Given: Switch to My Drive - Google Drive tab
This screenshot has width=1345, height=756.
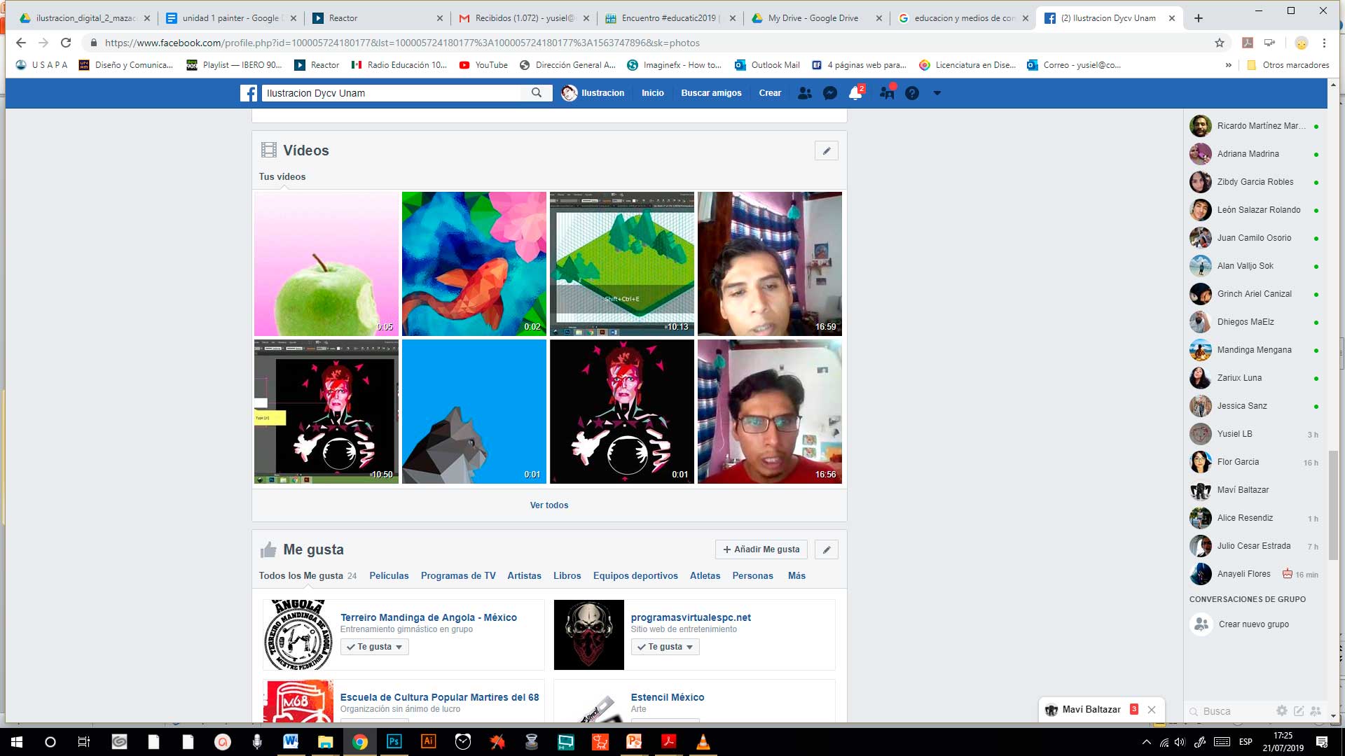Looking at the screenshot, I should tap(817, 18).
